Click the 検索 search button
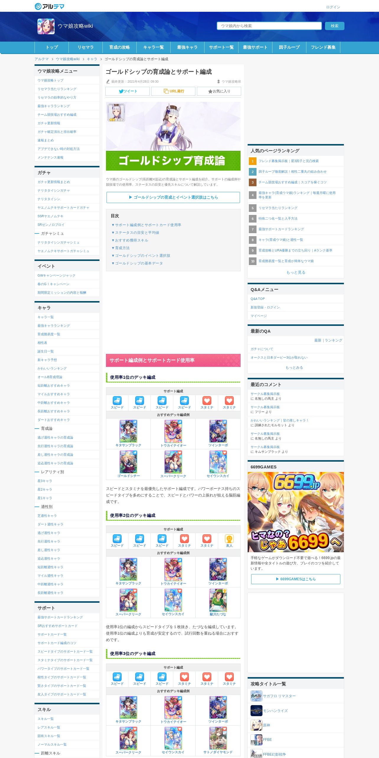This screenshot has width=379, height=758. click(x=335, y=26)
